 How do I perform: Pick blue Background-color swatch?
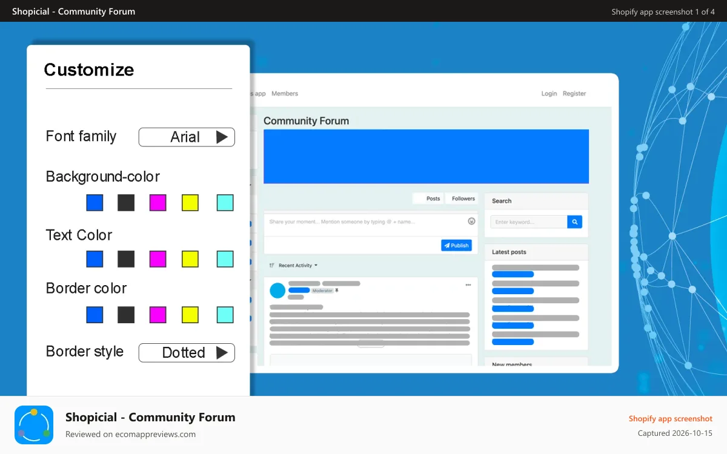95,203
